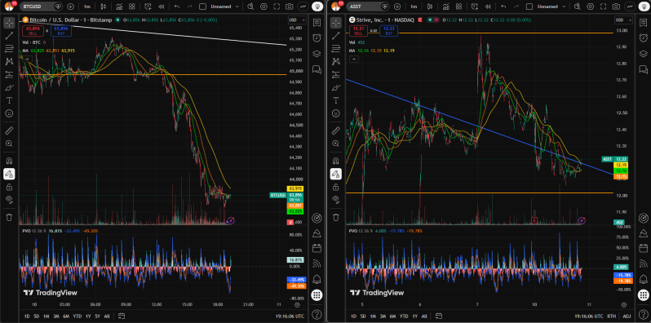Screen dimensions: 651x323
Task: Select the 5D range tab on the Bitcoin chart
Action: [37, 316]
